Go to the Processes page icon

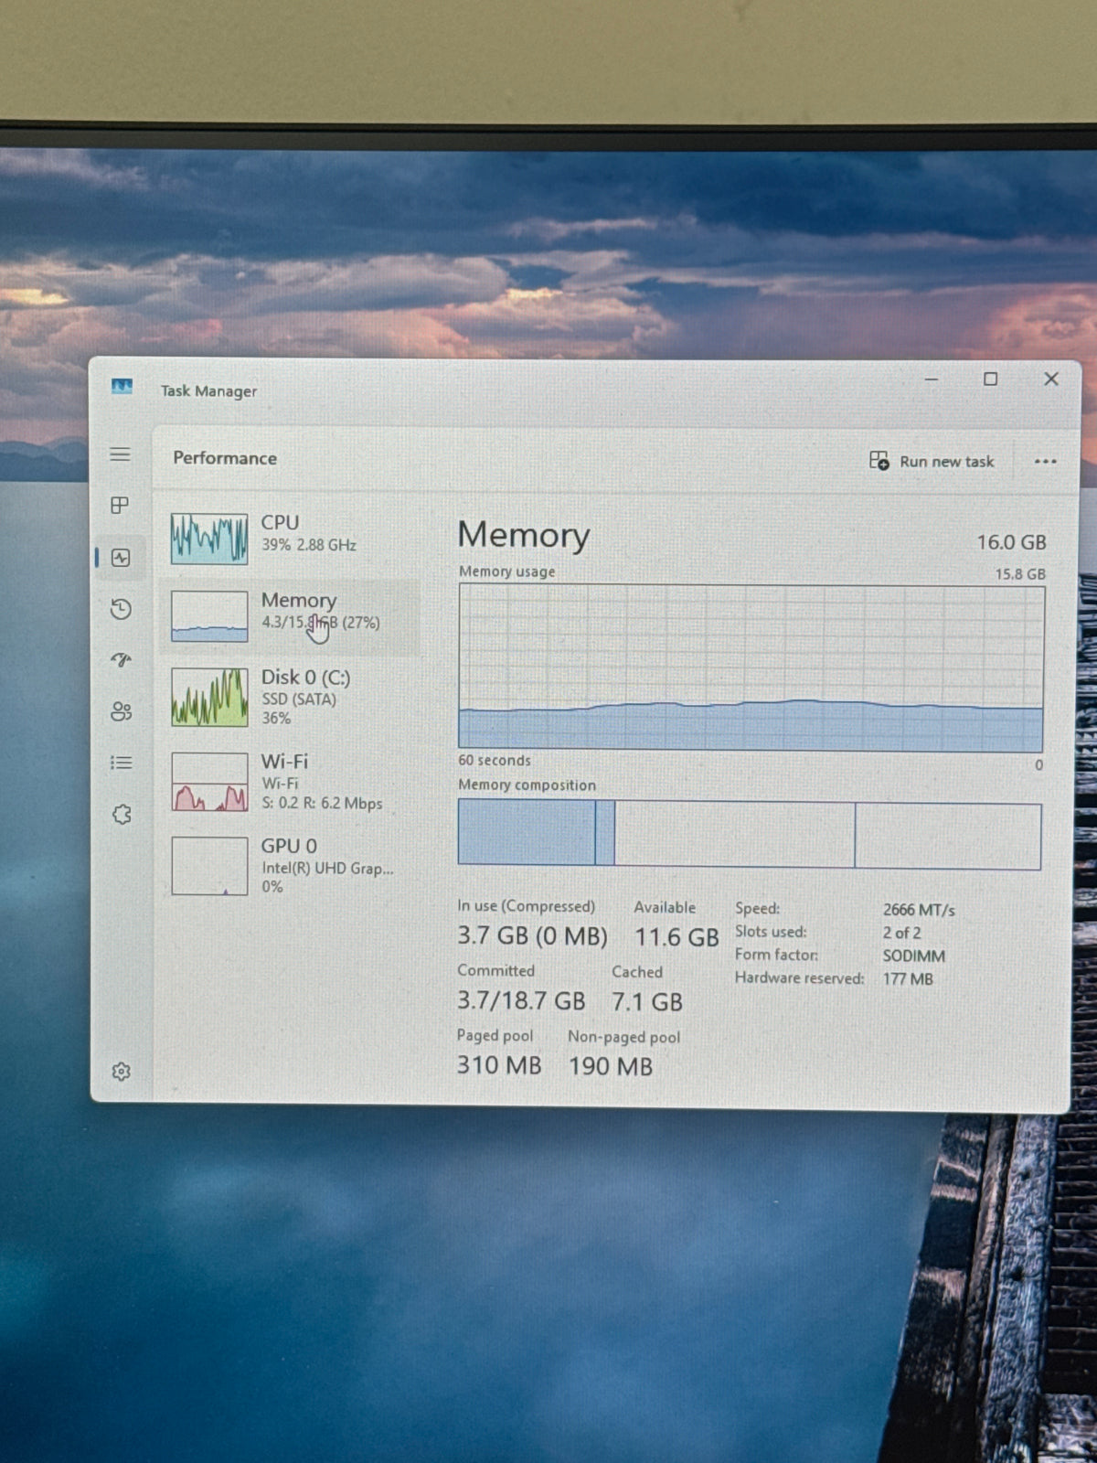click(120, 505)
